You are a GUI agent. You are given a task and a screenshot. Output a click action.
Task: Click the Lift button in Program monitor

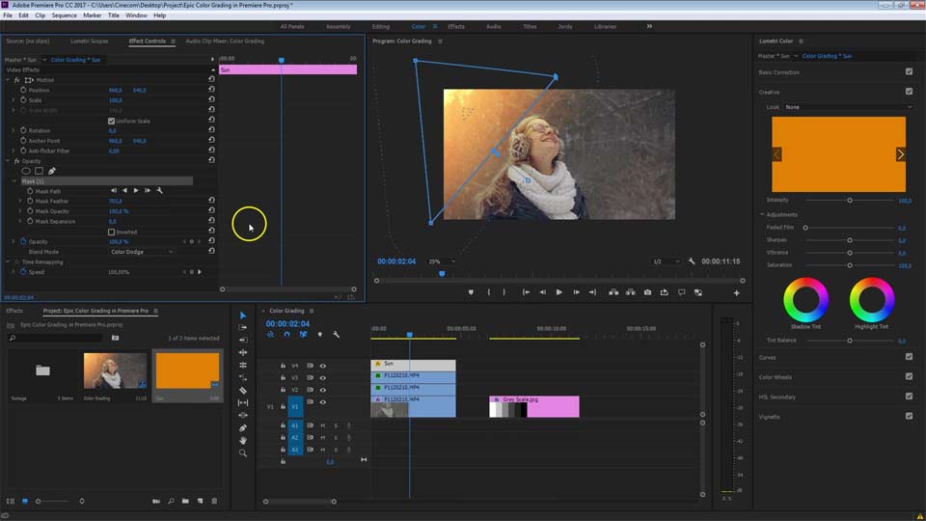[613, 292]
